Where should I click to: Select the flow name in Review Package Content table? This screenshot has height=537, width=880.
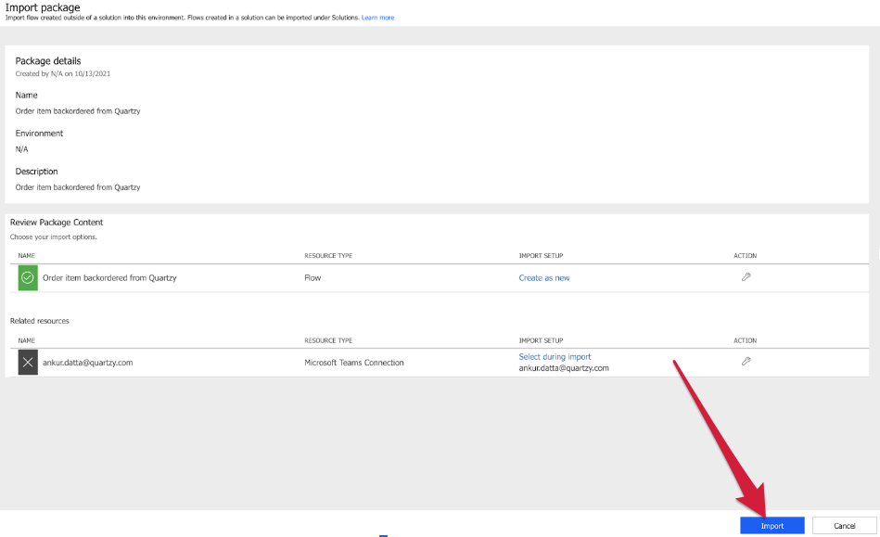point(109,277)
